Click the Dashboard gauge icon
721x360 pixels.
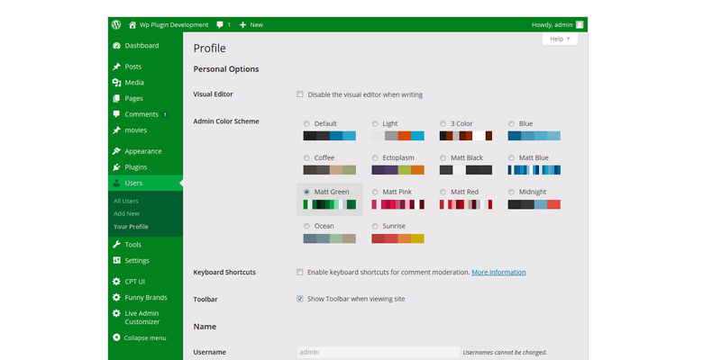116,46
